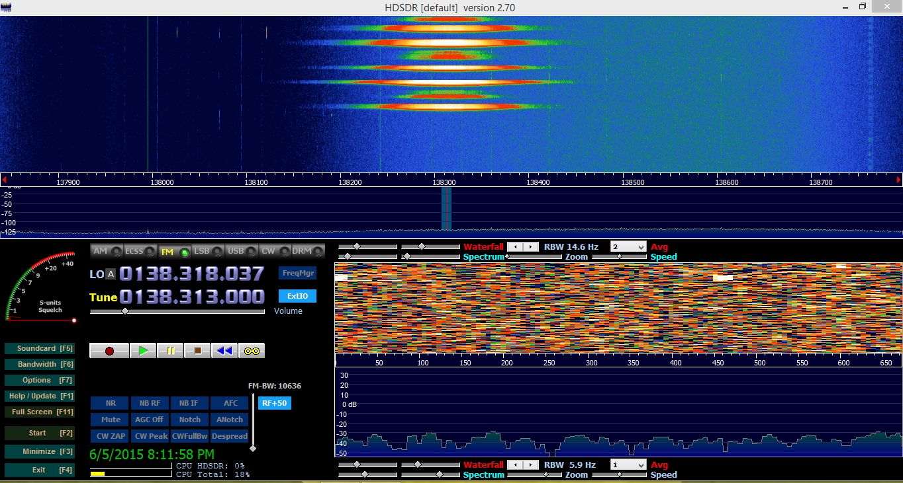The image size is (903, 483).
Task: Open the lower Avg dropdown showing 1
Action: pyautogui.click(x=628, y=464)
